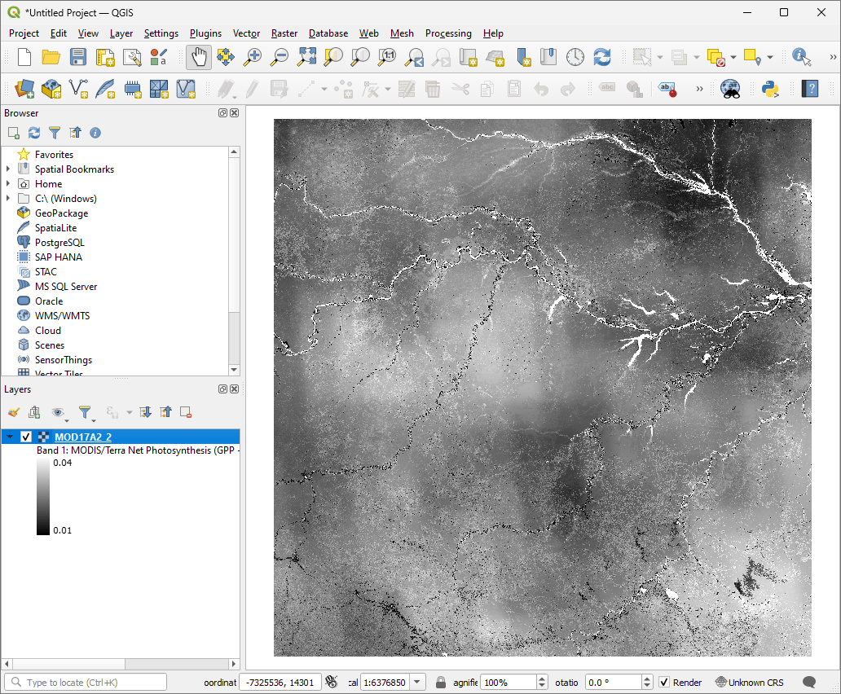The height and width of the screenshot is (694, 841).
Task: Toggle extents and mouse position display
Action: (x=332, y=683)
